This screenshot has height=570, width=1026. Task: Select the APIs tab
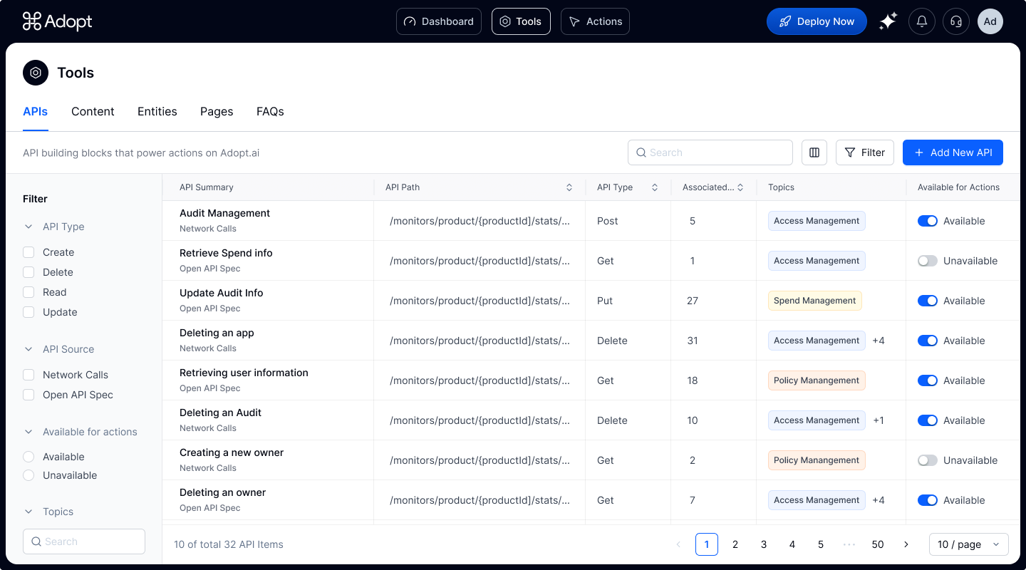[x=36, y=111]
